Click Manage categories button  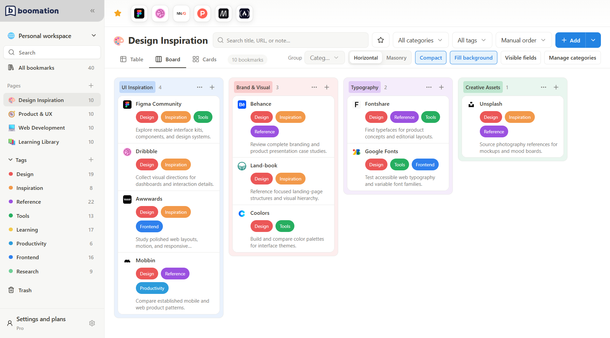point(572,58)
